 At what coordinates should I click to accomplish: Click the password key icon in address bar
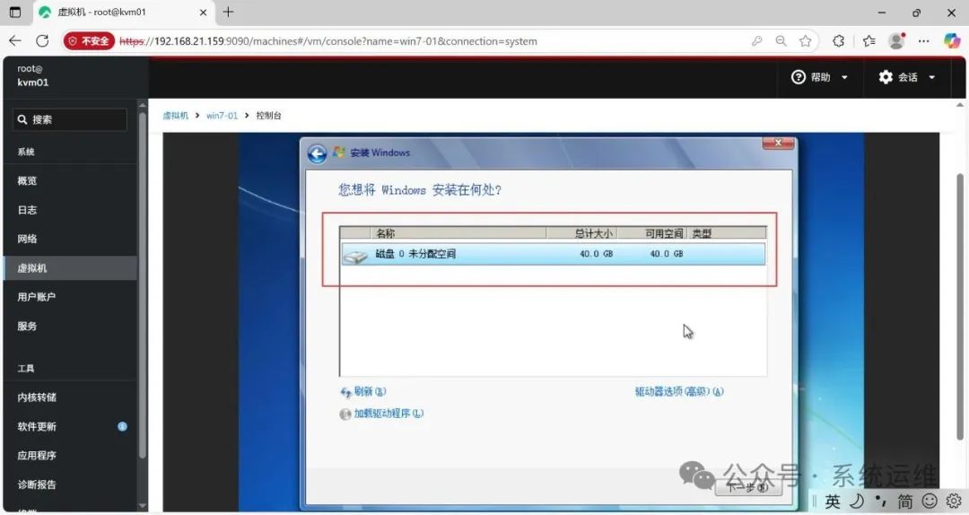click(756, 40)
